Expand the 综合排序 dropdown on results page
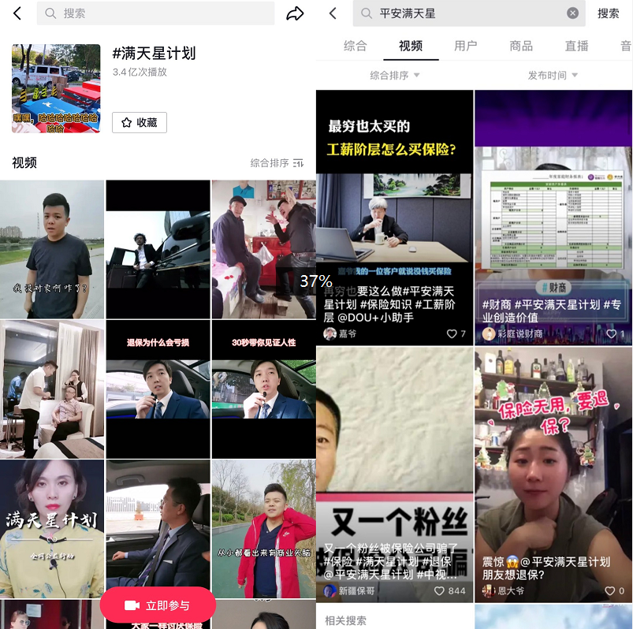This screenshot has height=629, width=633. (394, 75)
